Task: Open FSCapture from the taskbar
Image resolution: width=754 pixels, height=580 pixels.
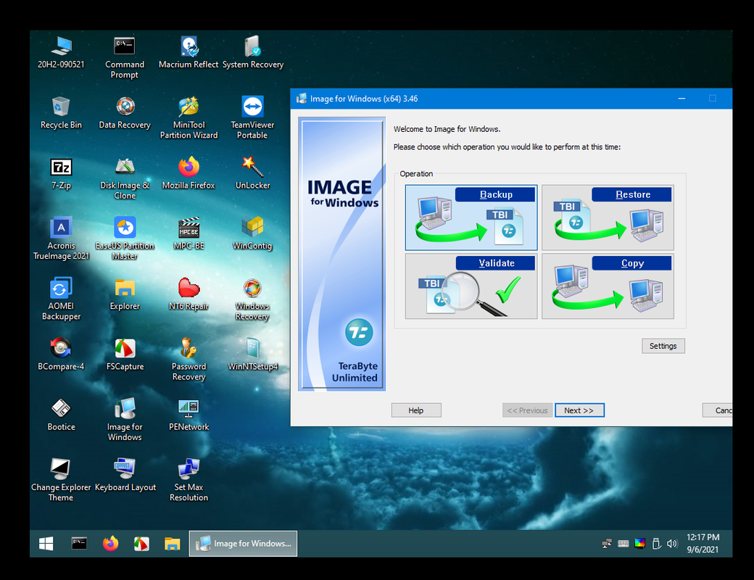Action: (141, 544)
